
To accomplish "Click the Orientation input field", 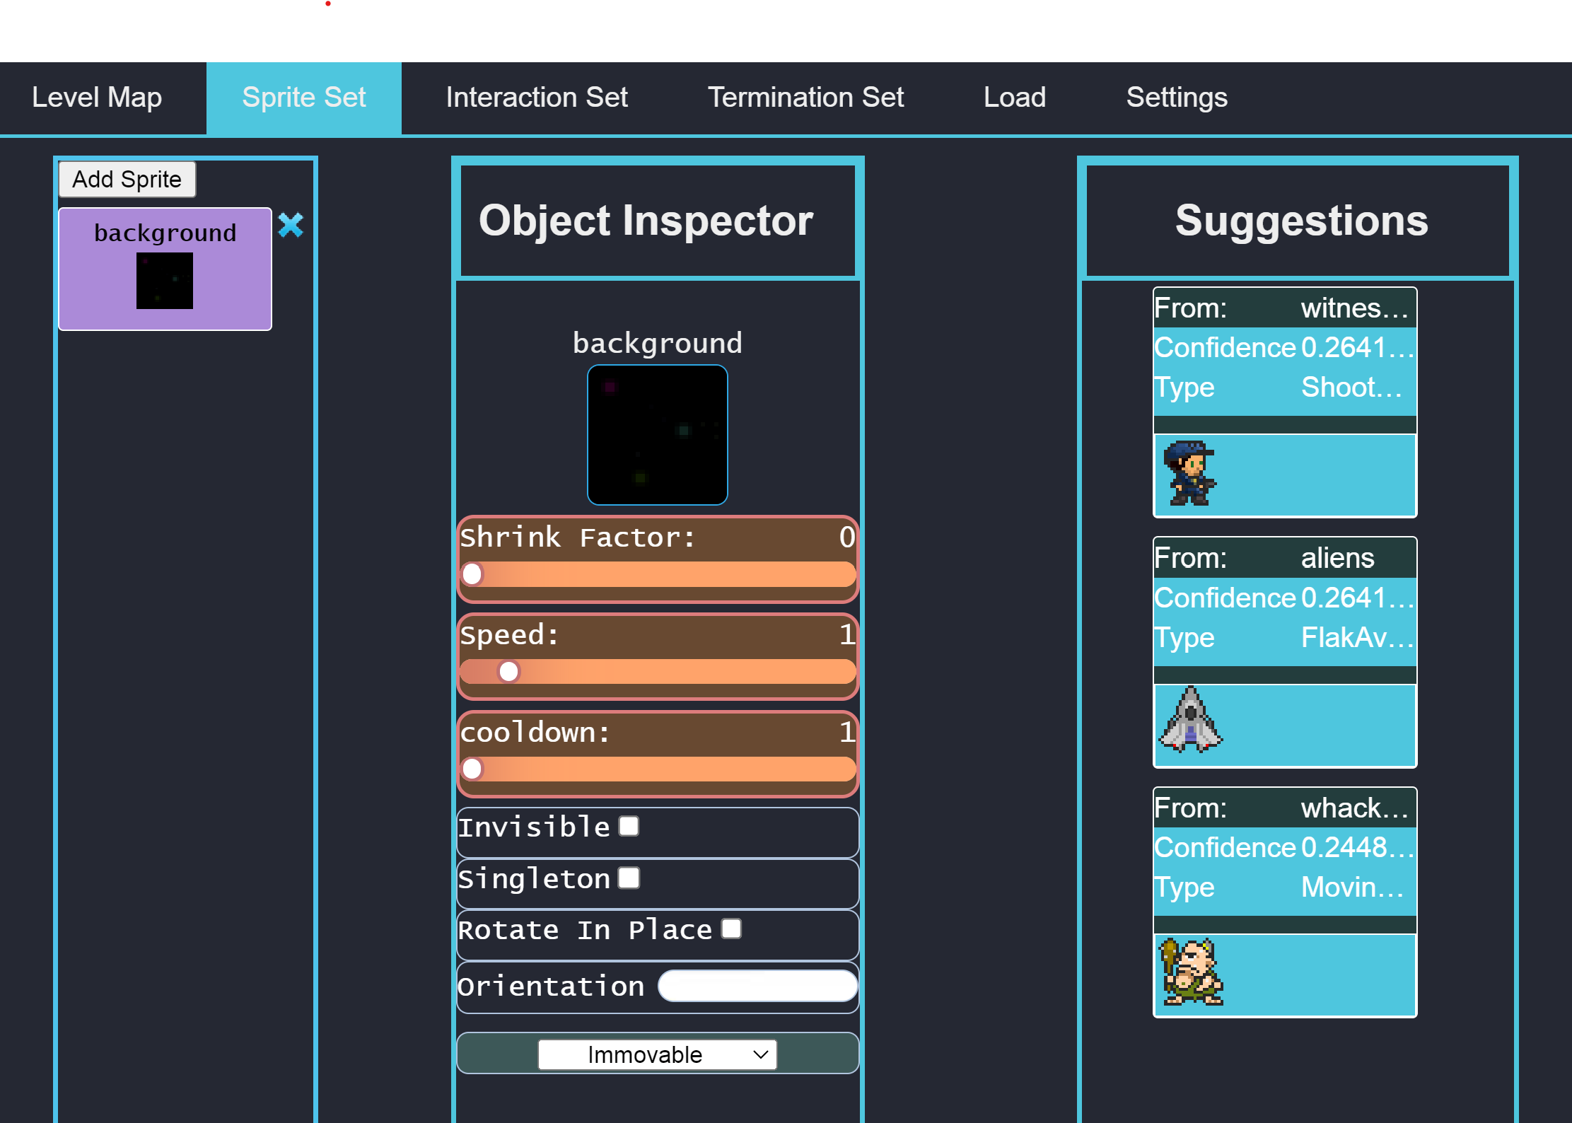I will point(757,986).
